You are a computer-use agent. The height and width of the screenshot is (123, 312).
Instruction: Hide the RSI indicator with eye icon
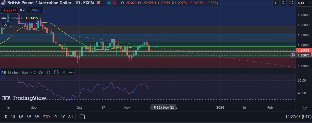41,72
